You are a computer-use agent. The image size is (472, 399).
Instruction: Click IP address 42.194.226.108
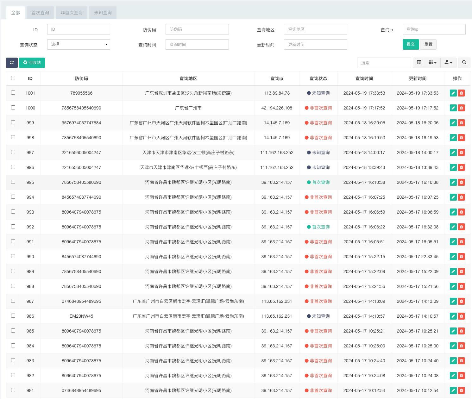coord(277,108)
